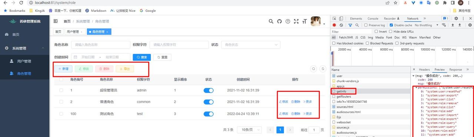The width and height of the screenshot is (474, 137).
Task: Import a HAR file with upload arrow
Action: pyautogui.click(x=453, y=25)
